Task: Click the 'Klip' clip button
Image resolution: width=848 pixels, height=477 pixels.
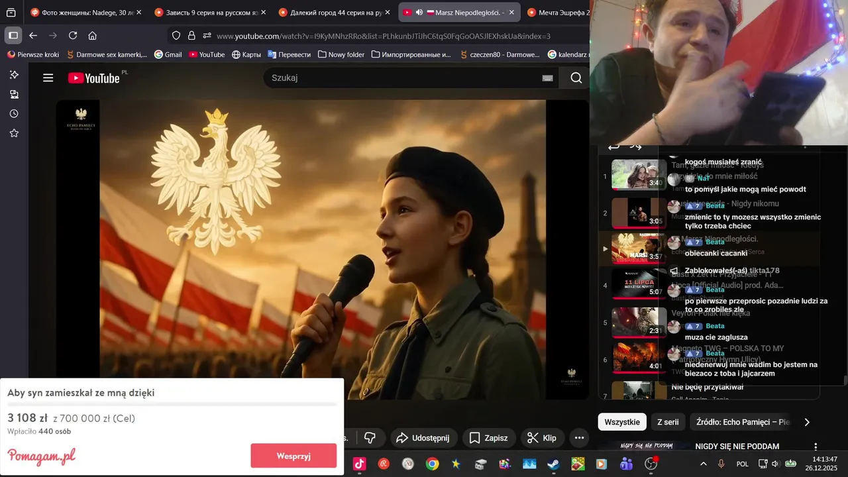Action: pos(542,438)
